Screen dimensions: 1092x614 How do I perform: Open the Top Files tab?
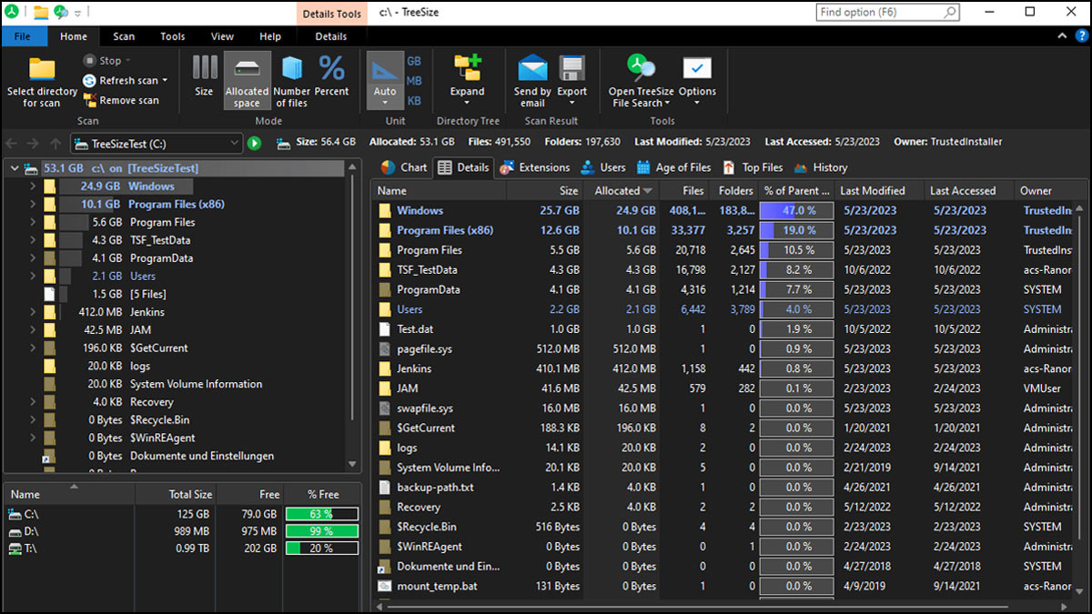753,167
